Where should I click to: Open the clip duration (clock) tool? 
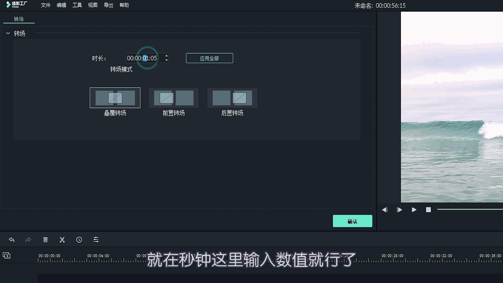pos(79,240)
